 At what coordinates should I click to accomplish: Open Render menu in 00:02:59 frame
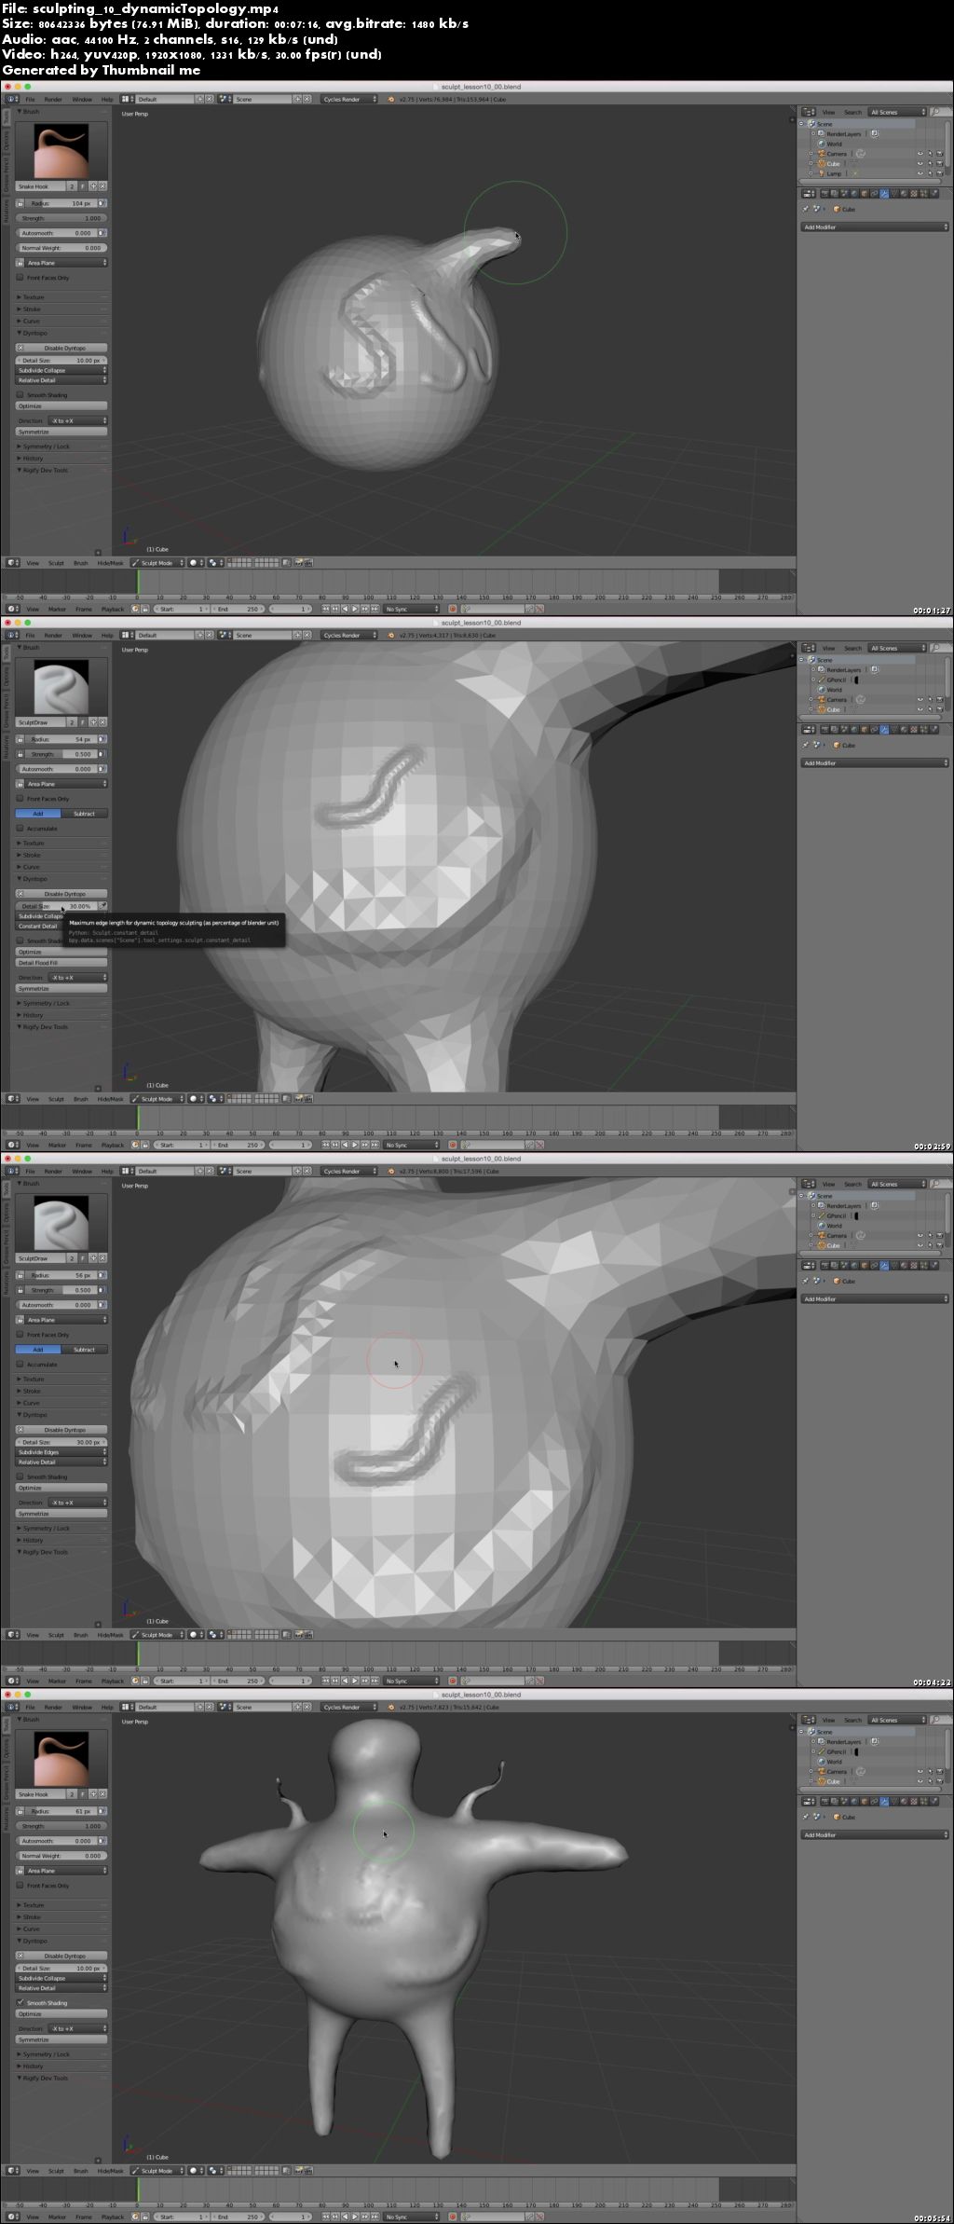pos(53,635)
